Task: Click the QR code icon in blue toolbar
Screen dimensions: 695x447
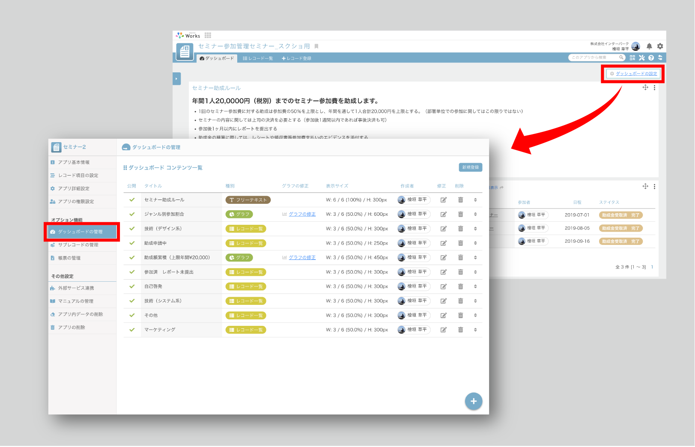Action: click(x=632, y=58)
